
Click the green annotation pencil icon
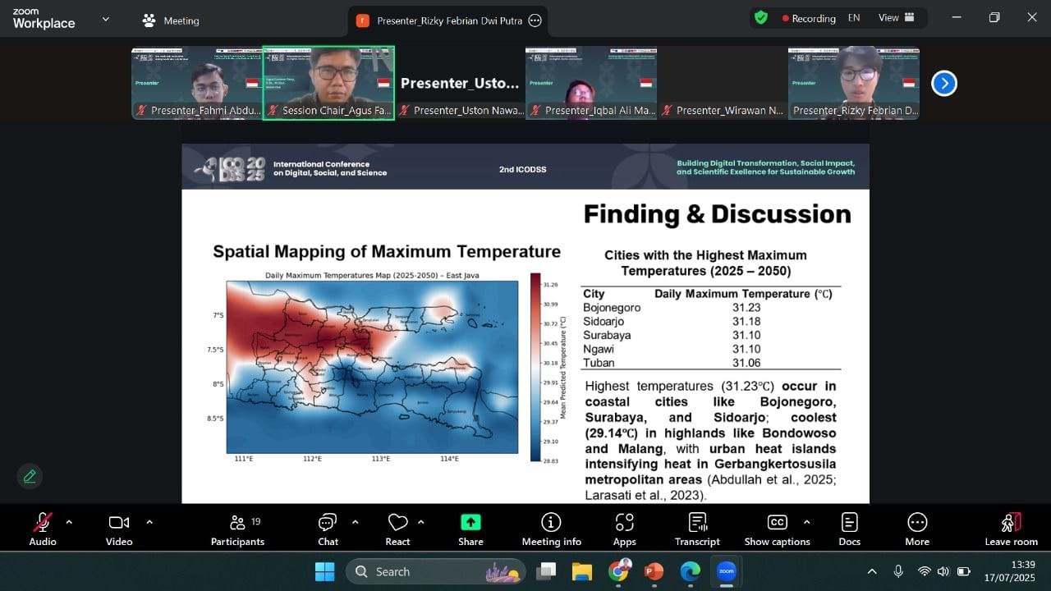[x=30, y=476]
